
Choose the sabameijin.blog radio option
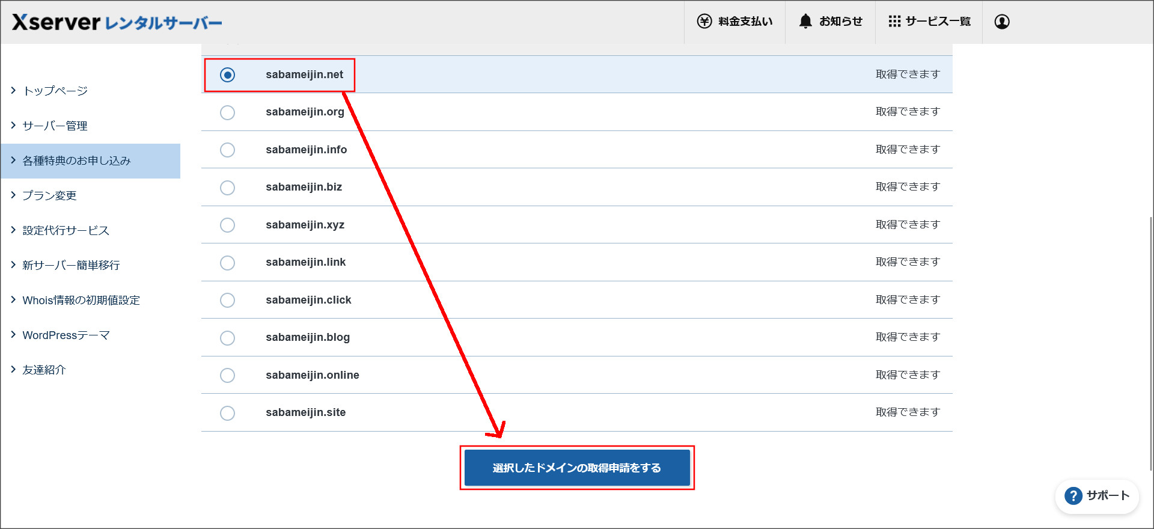click(x=227, y=338)
